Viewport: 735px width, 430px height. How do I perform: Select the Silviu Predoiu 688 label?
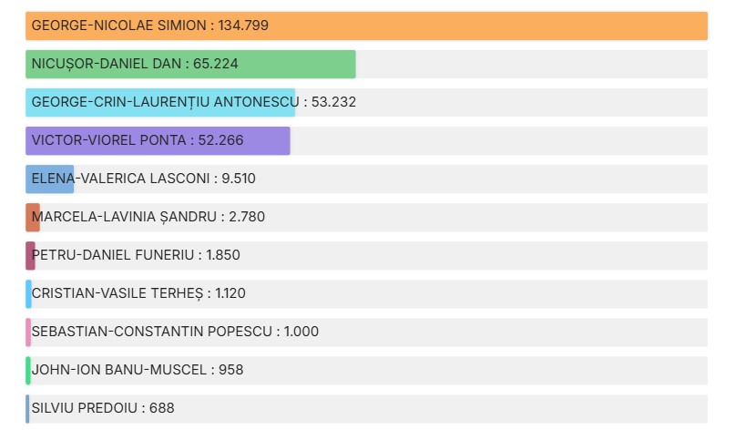103,408
